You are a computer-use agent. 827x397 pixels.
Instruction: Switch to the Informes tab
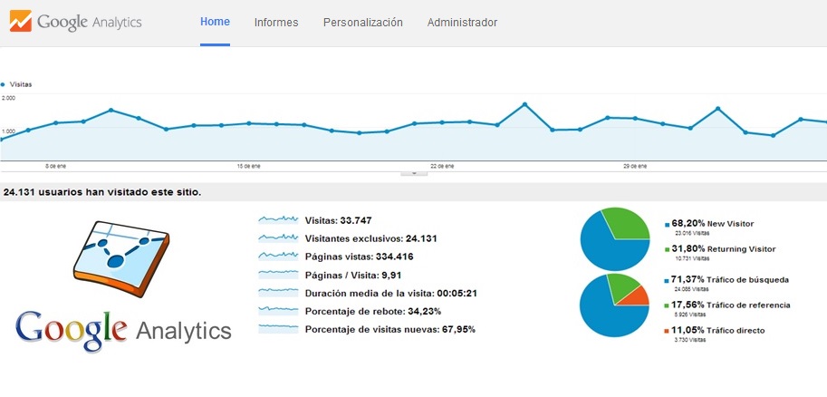(276, 22)
